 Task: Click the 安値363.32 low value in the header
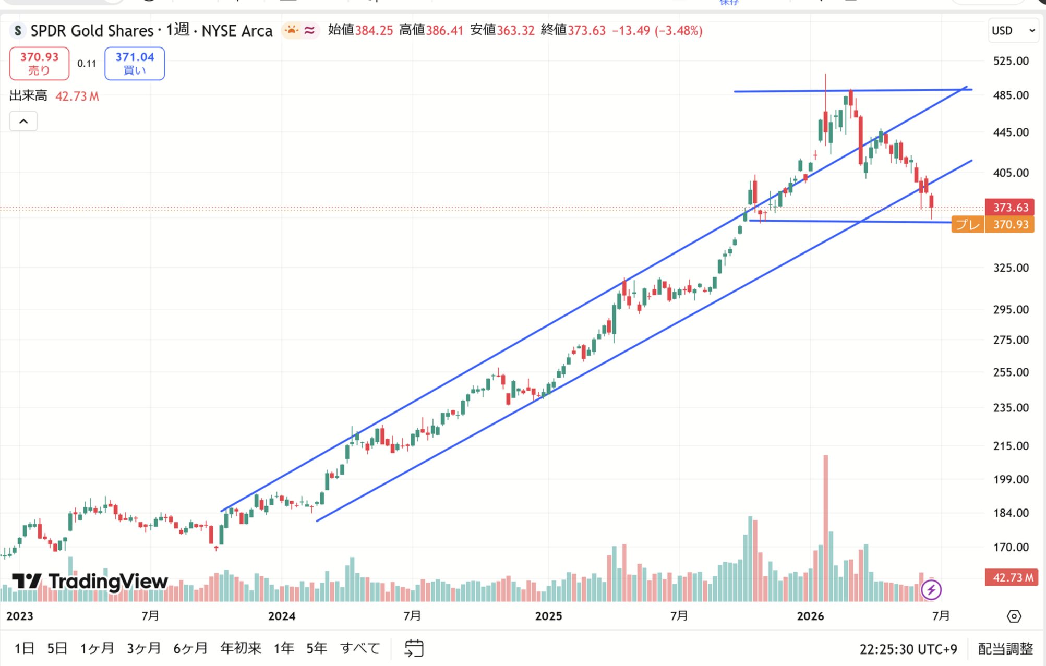point(502,30)
